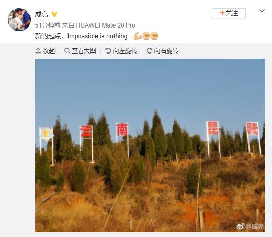Image resolution: width=272 pixels, height=237 pixels.
Task: Click the first fist emoji in post
Action: pyautogui.click(x=146, y=36)
